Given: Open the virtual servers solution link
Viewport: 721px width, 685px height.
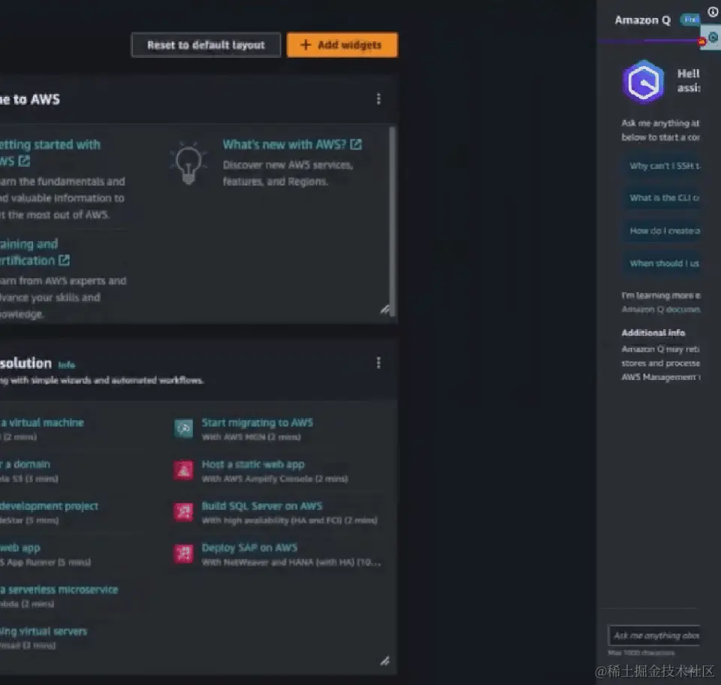Looking at the screenshot, I should tap(44, 632).
